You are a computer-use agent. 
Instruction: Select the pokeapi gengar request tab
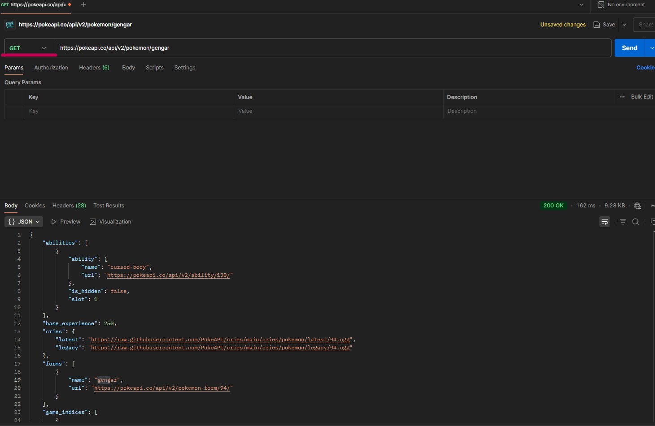pyautogui.click(x=36, y=4)
